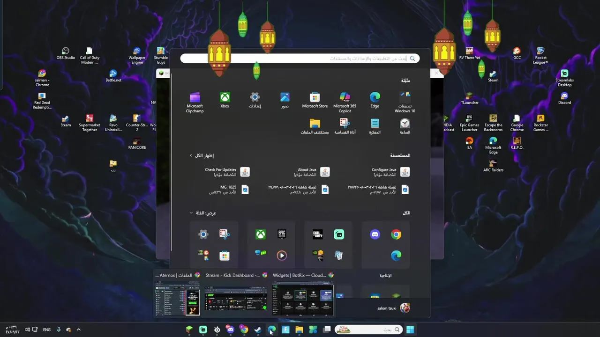
Task: Open pinned Microsoft Store
Action: coord(315,100)
